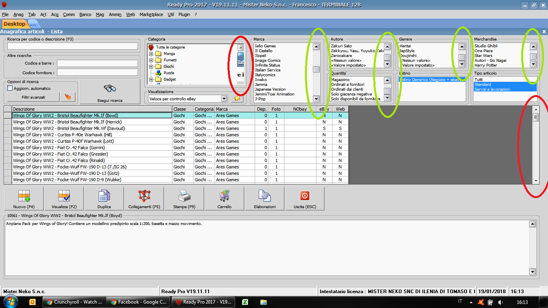The height and width of the screenshot is (308, 548).
Task: Click the Foto column header
Action: pyautogui.click(x=276, y=109)
